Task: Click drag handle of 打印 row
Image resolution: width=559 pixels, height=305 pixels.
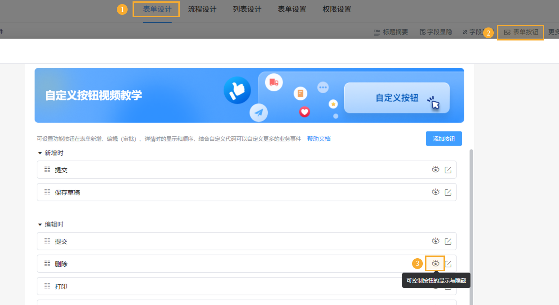Action: 47,286
